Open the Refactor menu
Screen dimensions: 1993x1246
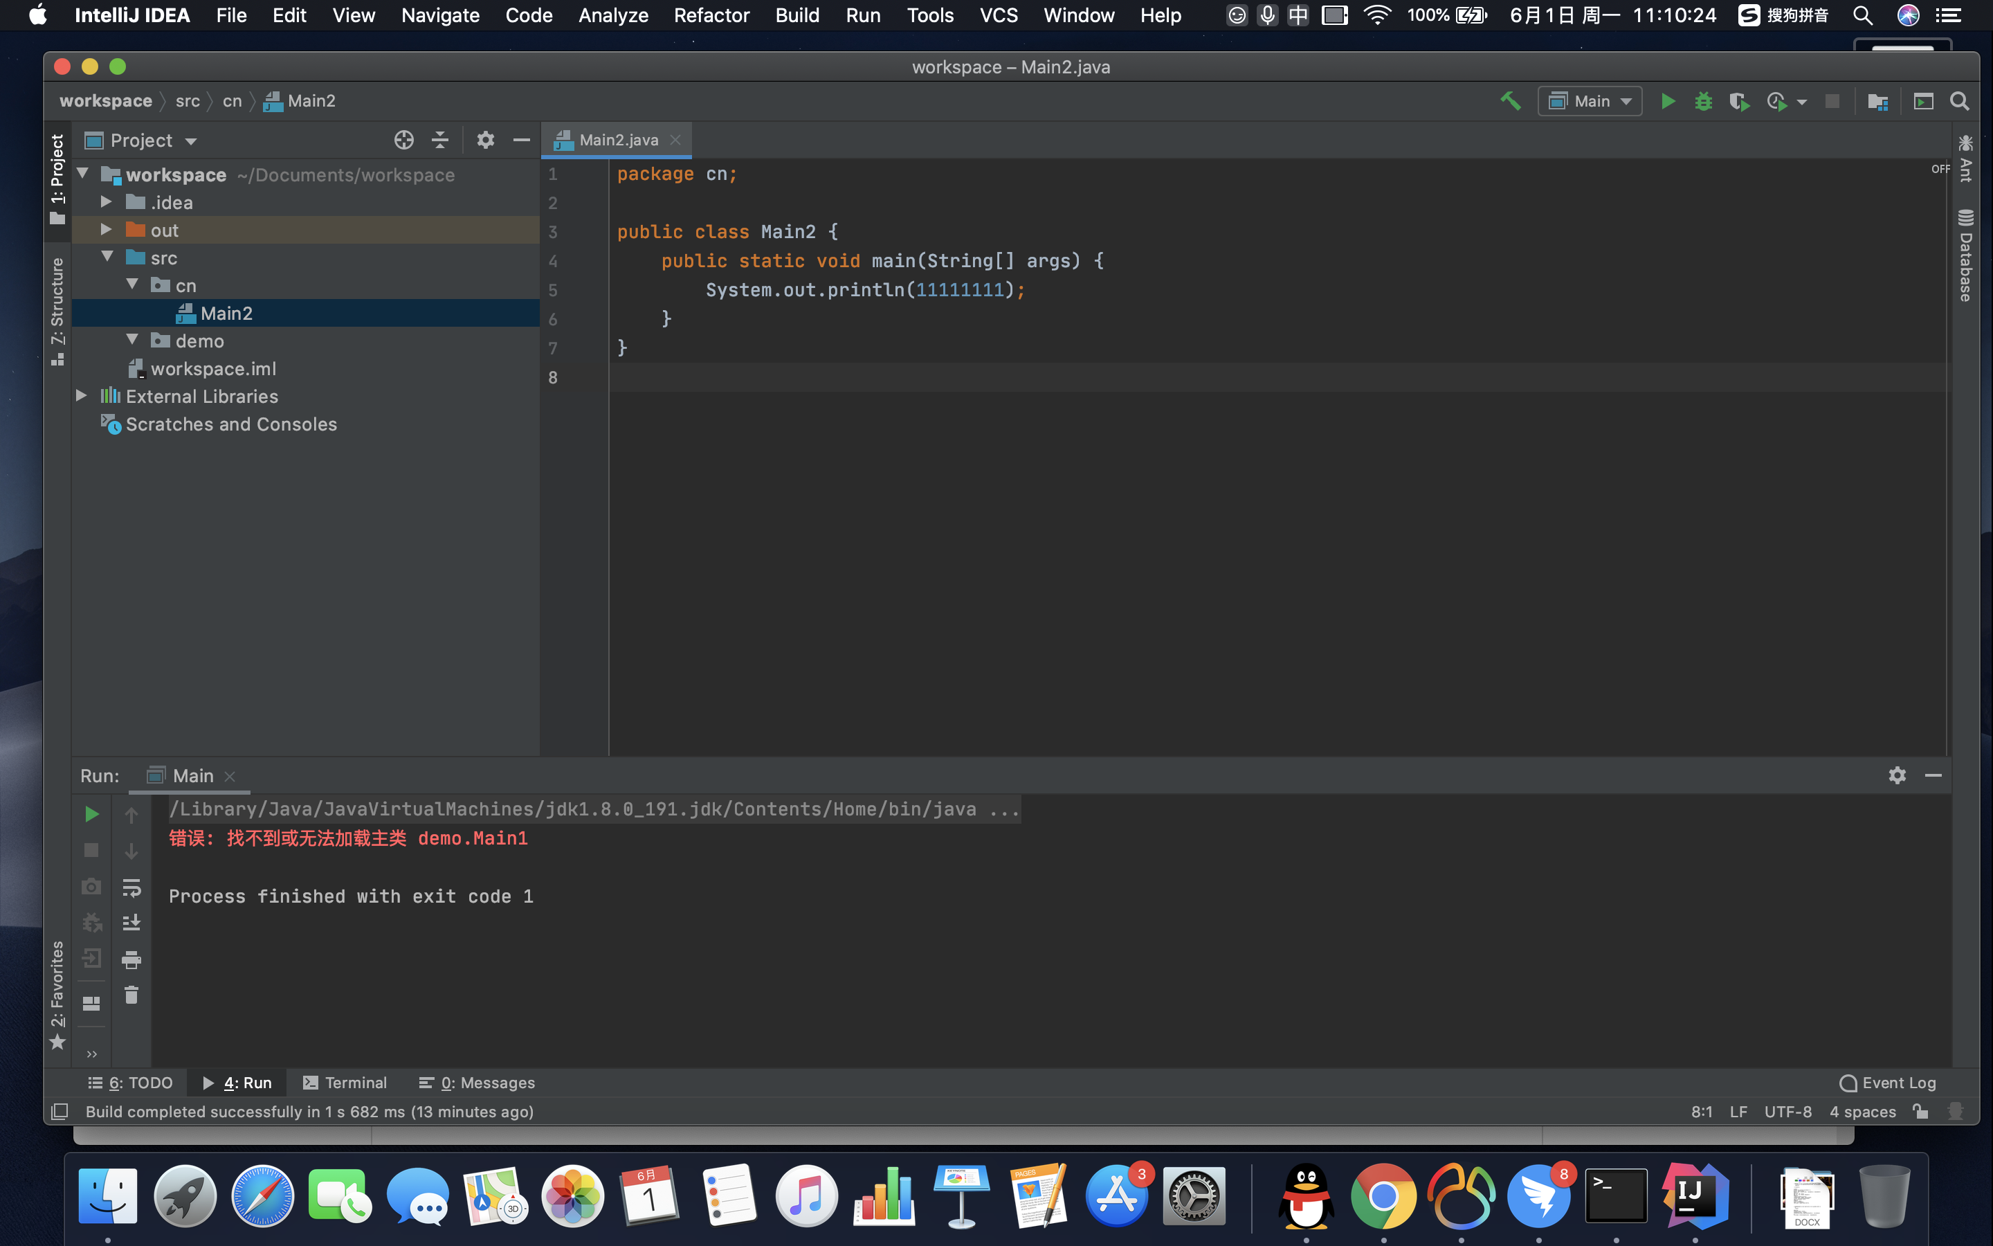point(711,15)
